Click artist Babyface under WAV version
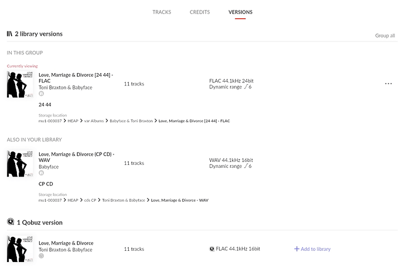This screenshot has width=404, height=276. click(x=49, y=167)
